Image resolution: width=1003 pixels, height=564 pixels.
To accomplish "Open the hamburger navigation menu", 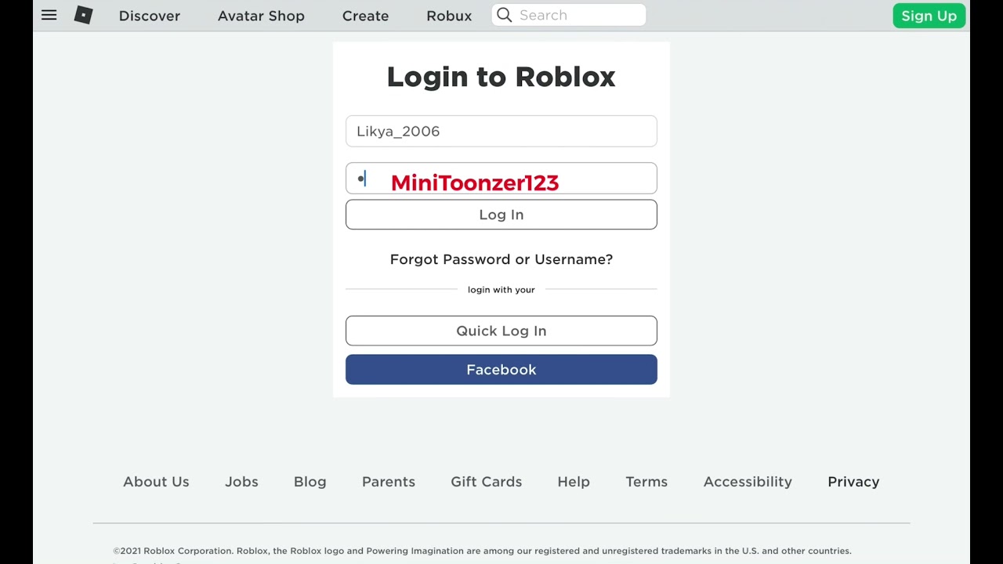I will pyautogui.click(x=49, y=15).
